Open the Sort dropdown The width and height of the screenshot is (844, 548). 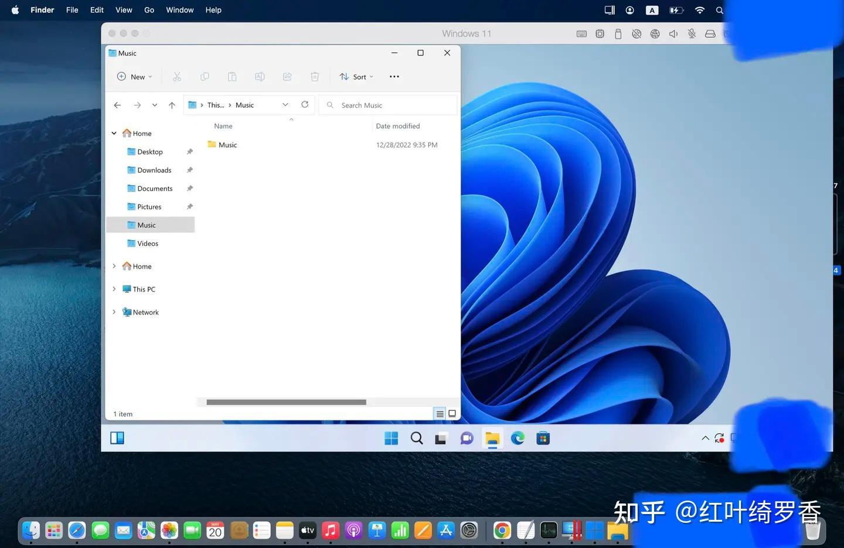click(356, 76)
